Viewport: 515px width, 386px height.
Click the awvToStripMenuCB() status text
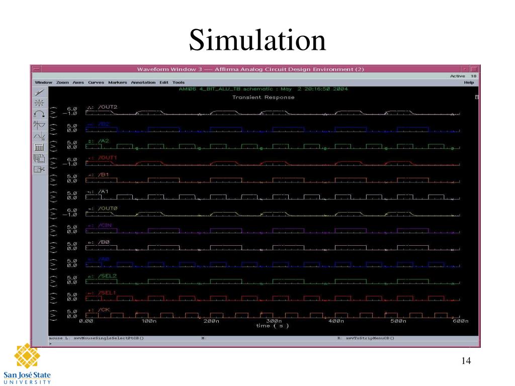pos(370,338)
